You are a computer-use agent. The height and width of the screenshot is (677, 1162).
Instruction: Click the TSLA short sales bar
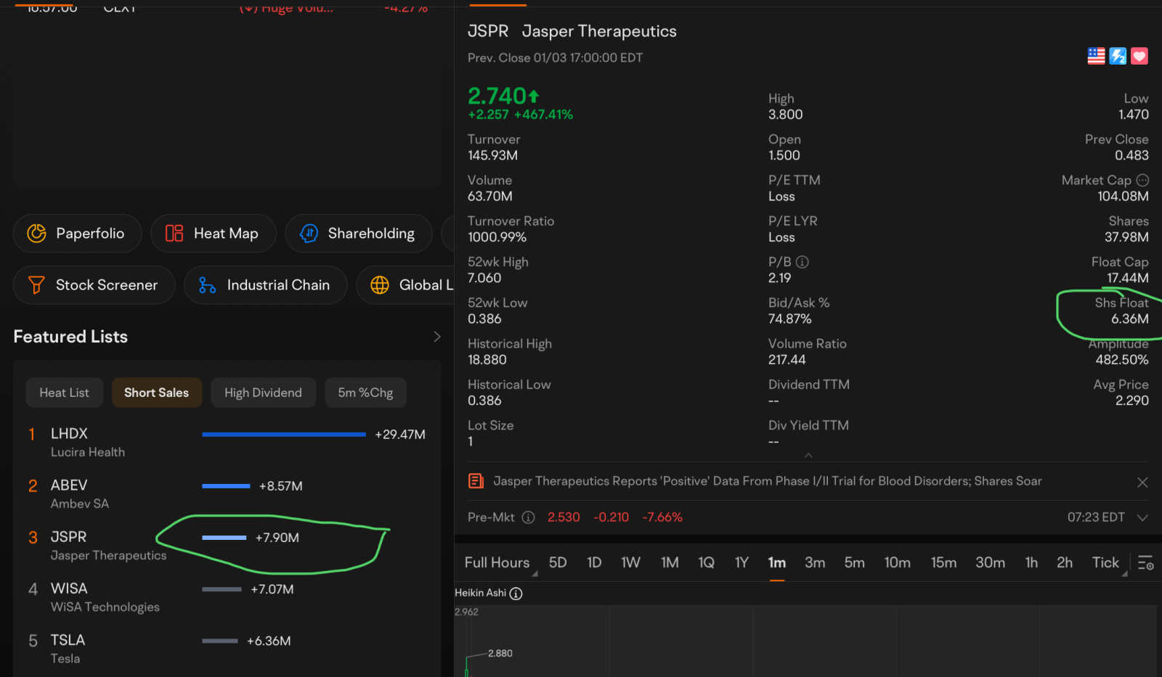(x=220, y=641)
